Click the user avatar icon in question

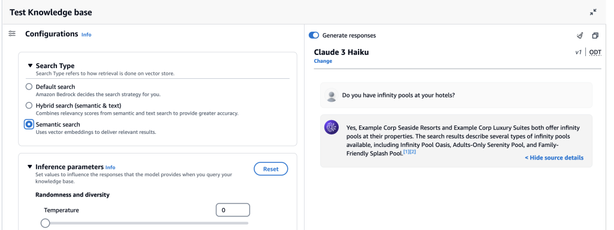coord(332,95)
